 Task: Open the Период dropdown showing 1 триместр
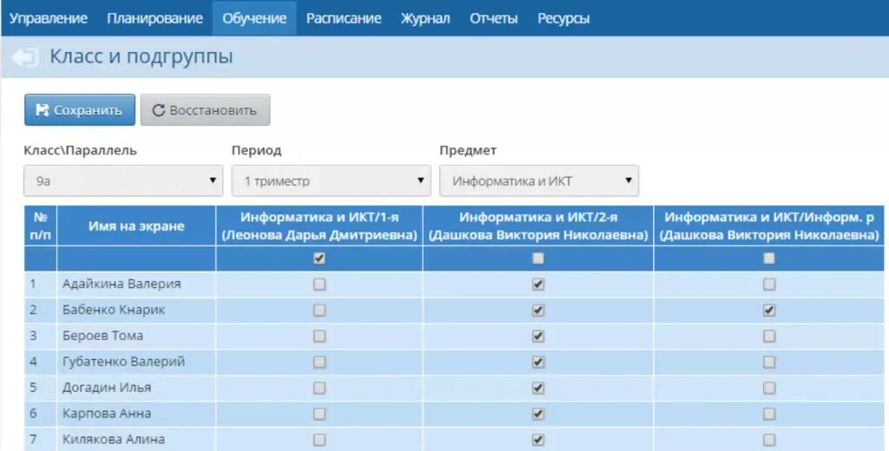pyautogui.click(x=331, y=180)
